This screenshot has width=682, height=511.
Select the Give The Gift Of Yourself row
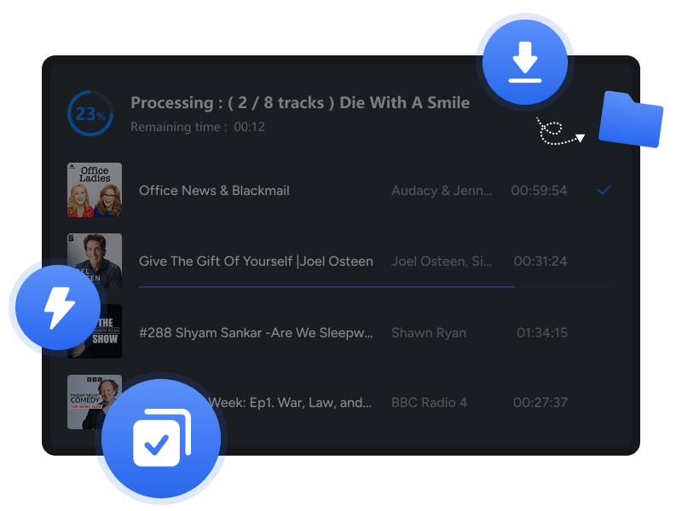point(256,261)
